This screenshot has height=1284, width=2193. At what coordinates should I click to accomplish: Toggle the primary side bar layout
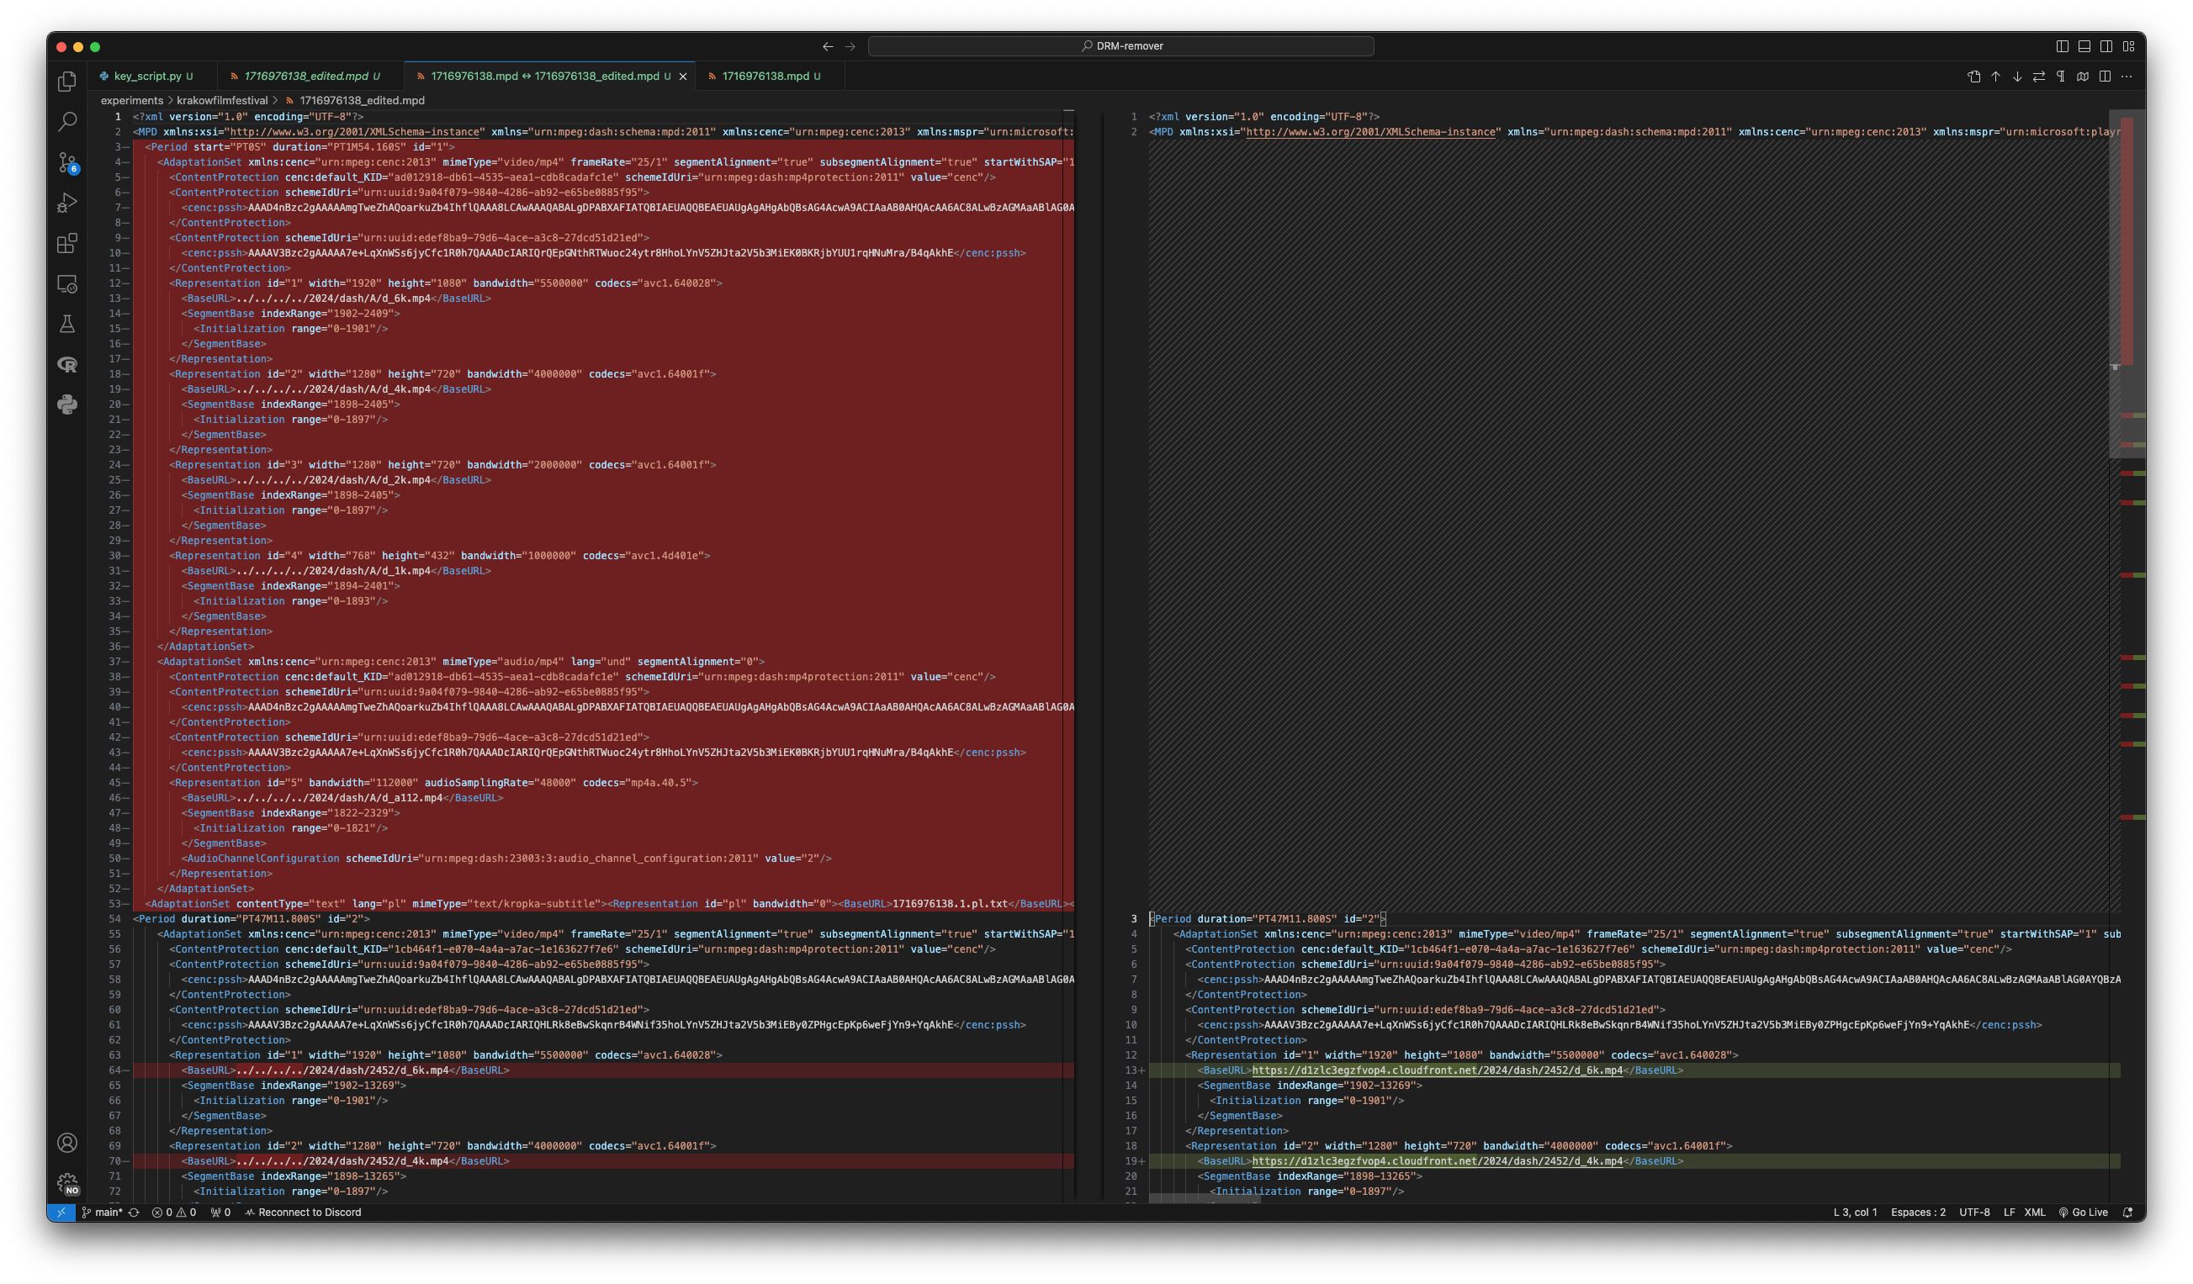(2062, 46)
